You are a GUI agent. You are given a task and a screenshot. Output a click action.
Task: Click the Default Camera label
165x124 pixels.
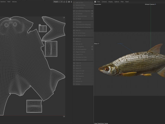pos(150,4)
